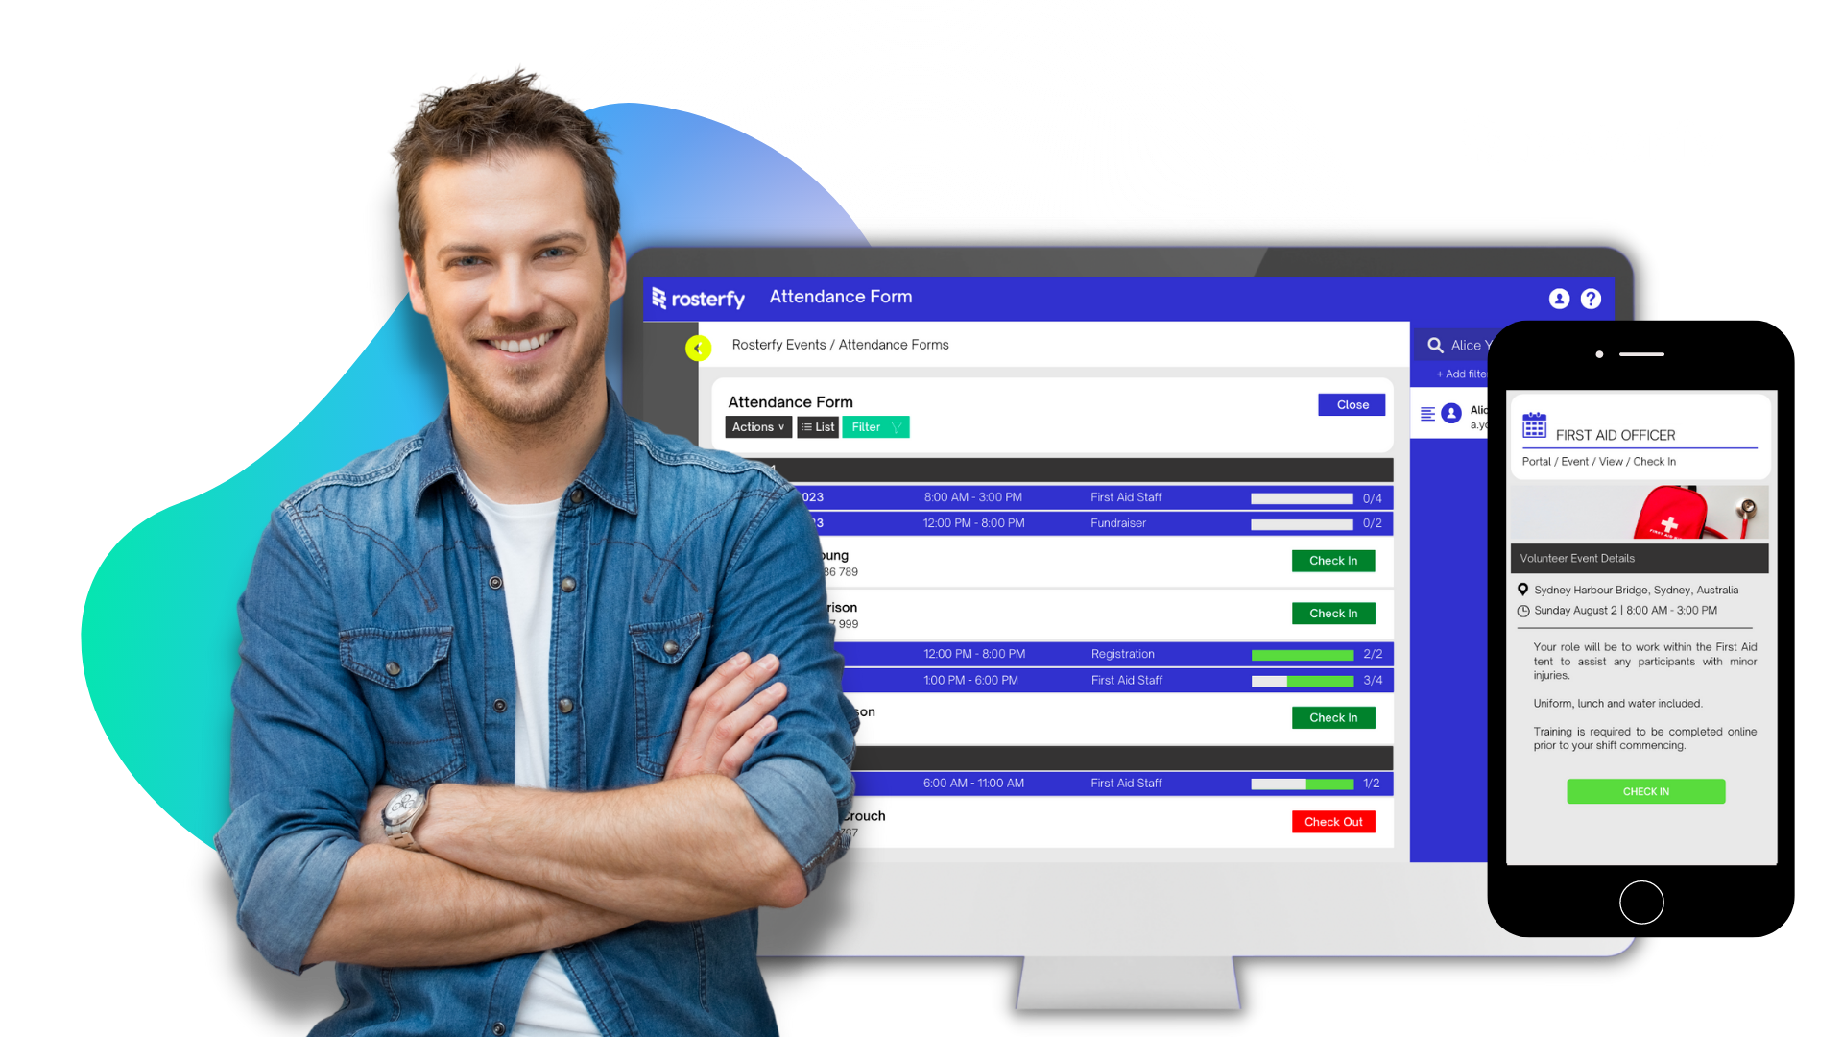The width and height of the screenshot is (1843, 1037).
Task: Click the green CHECK IN button on mobile
Action: point(1645,791)
